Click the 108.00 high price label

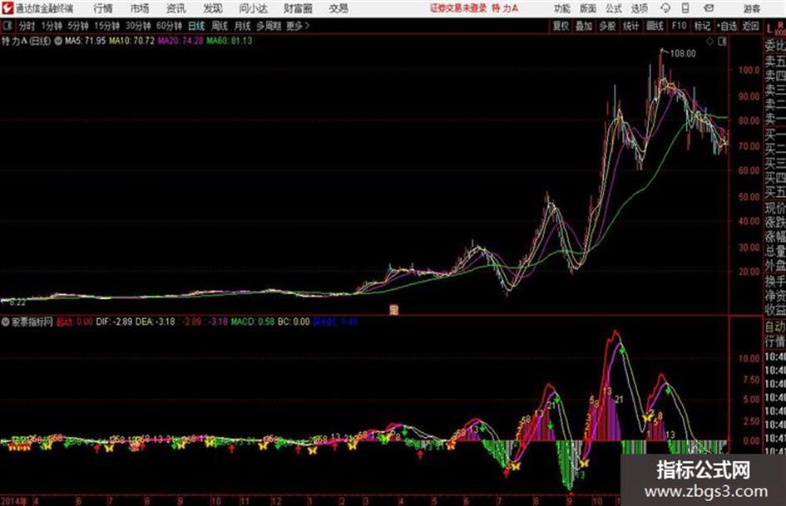pos(683,54)
